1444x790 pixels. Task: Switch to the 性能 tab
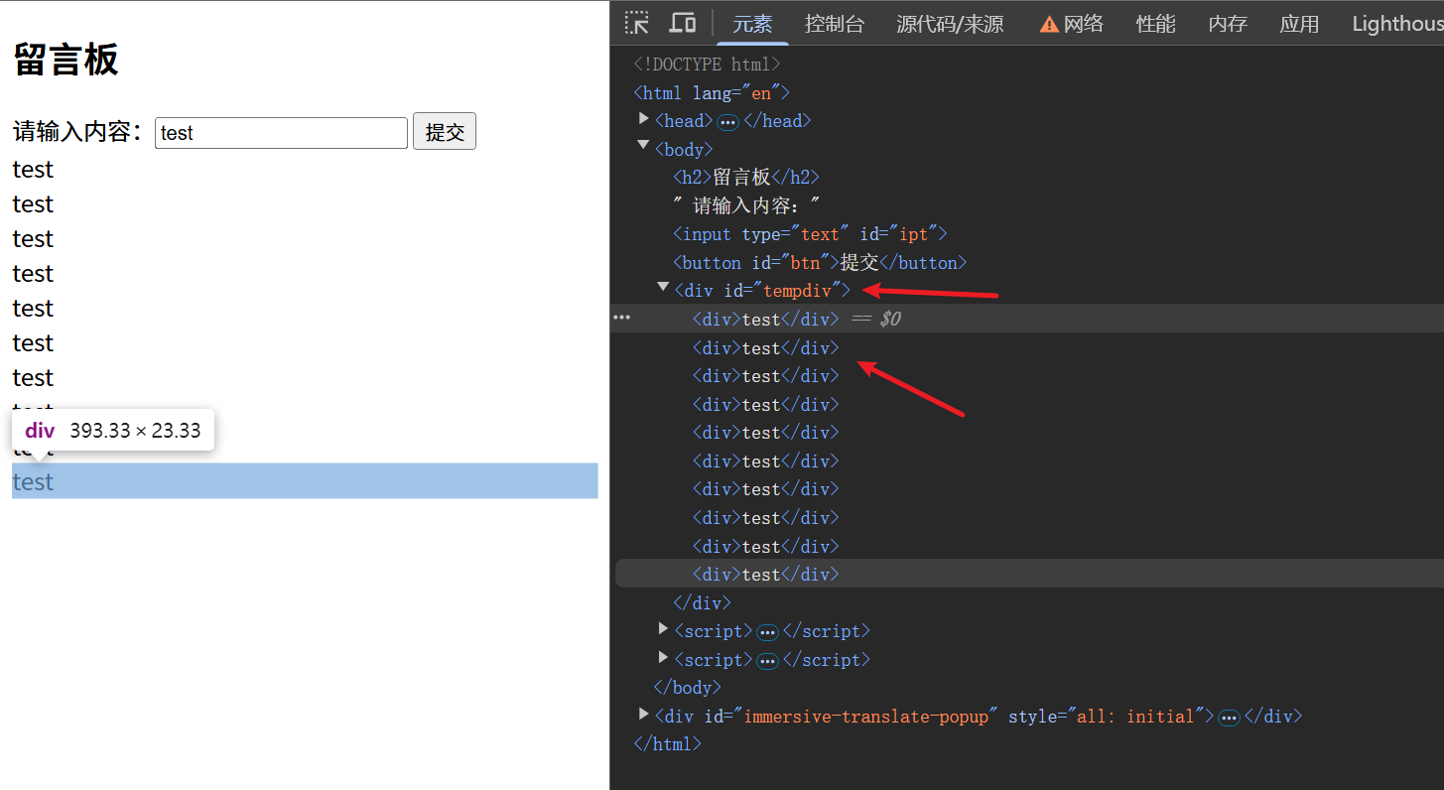(1155, 24)
